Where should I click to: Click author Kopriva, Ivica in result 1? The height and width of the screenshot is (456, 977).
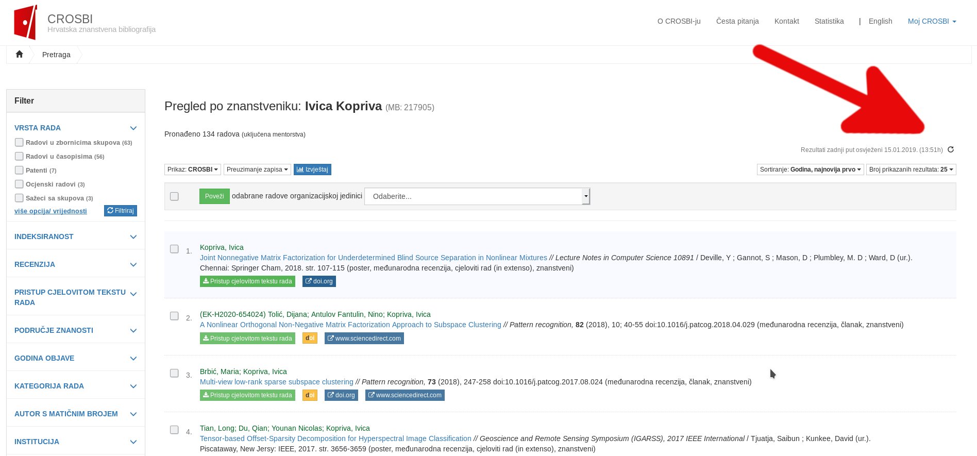point(222,247)
